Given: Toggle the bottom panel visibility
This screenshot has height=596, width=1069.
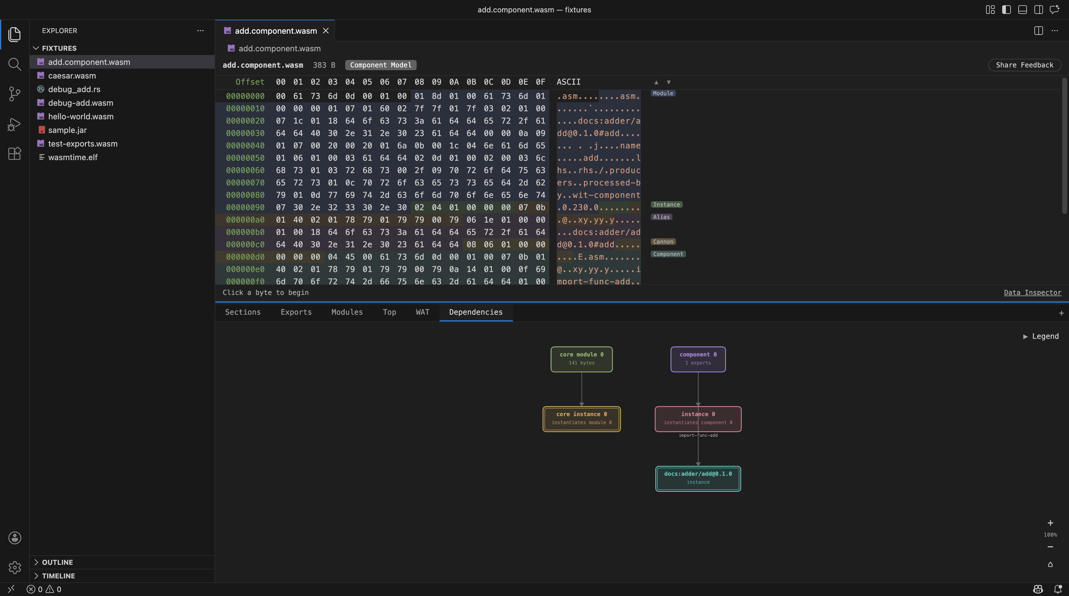Looking at the screenshot, I should tap(1023, 10).
